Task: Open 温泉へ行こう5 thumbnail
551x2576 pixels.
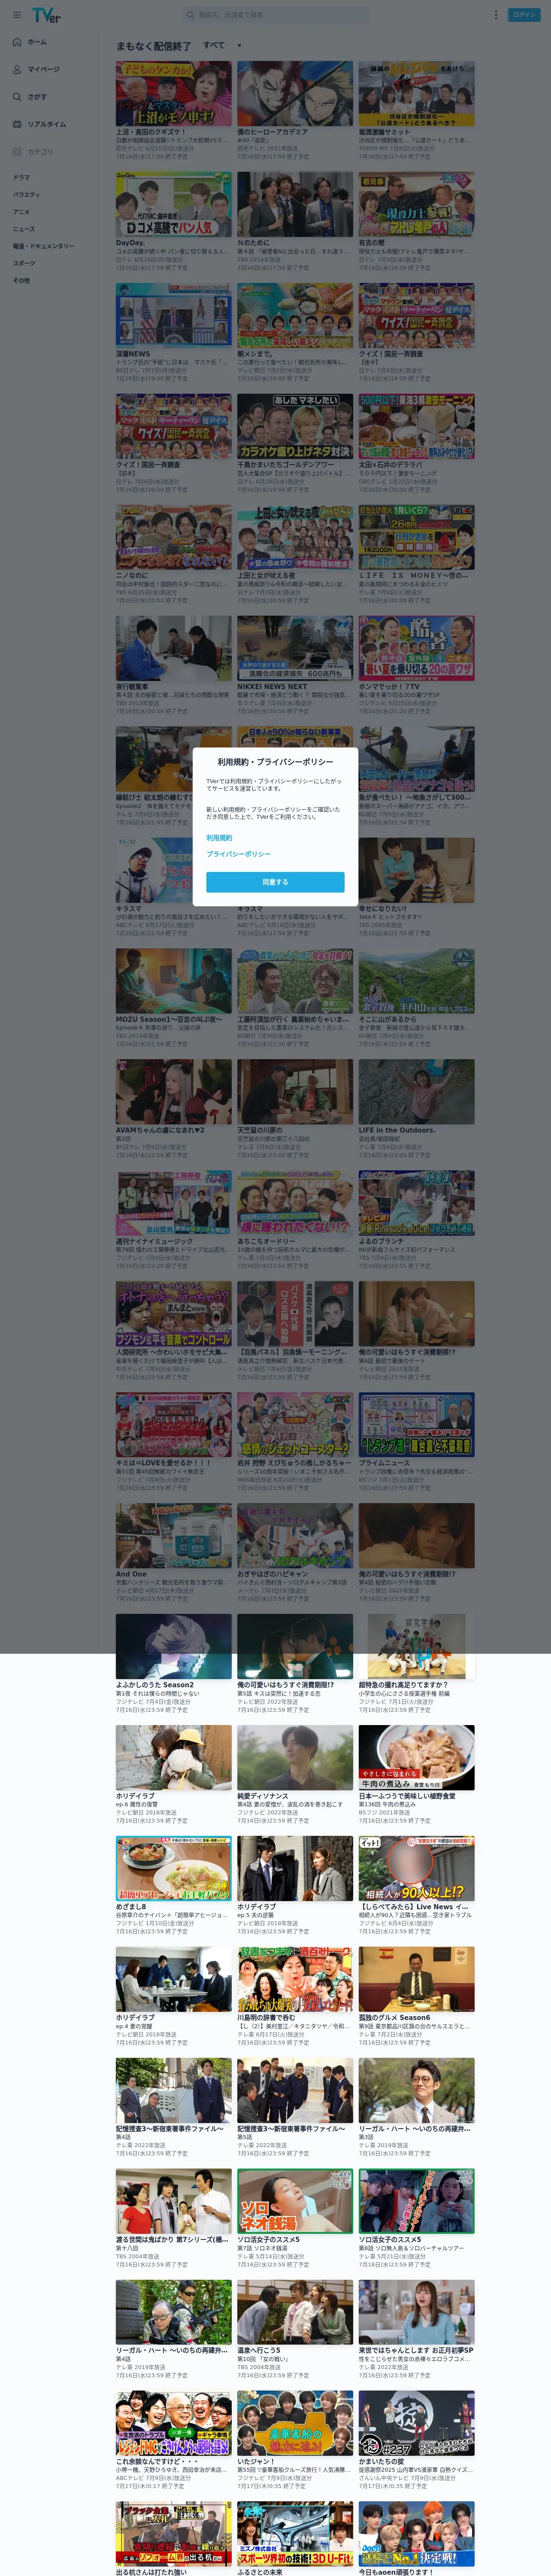Action: point(295,2312)
